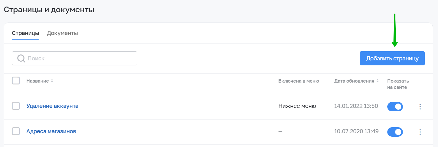This screenshot has width=438, height=147.
Task: Check the Удаление аккаунта row checkbox
Action: [16, 106]
